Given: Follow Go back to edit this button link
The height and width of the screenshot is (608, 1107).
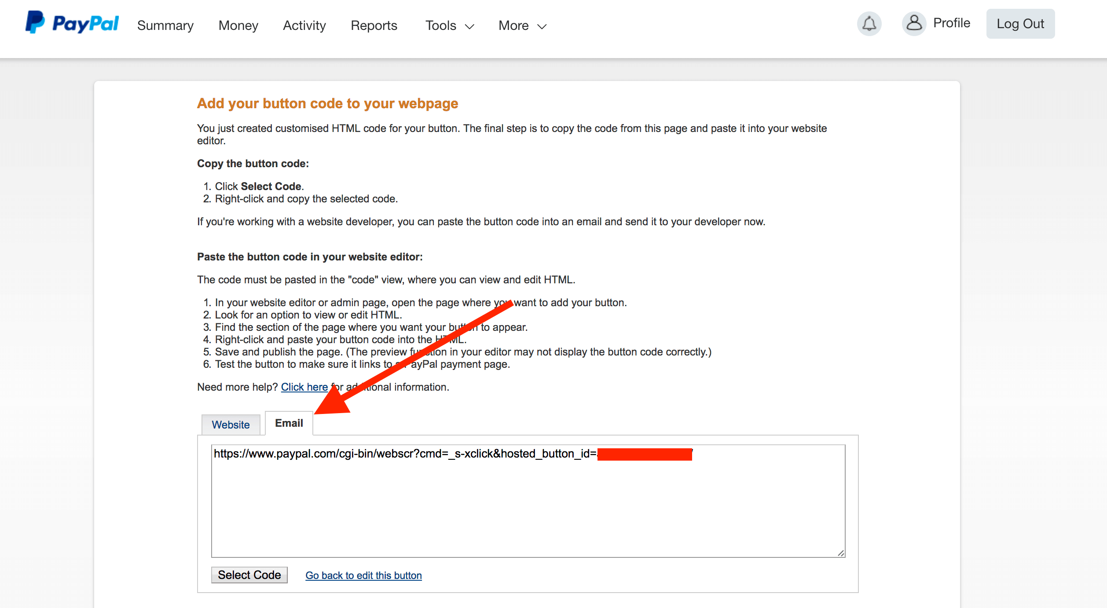Looking at the screenshot, I should tap(363, 575).
